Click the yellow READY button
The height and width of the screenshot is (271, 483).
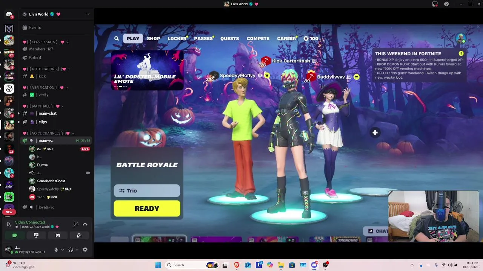click(147, 209)
